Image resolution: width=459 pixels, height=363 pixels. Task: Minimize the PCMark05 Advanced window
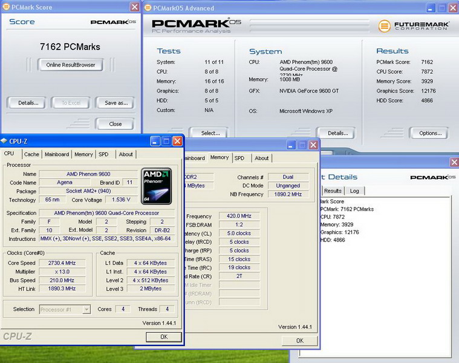(430, 8)
